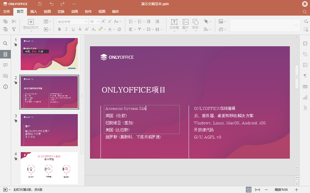Switch to the 协作 tab
Image resolution: width=310 pixels, height=193 pixels.
click(88, 11)
